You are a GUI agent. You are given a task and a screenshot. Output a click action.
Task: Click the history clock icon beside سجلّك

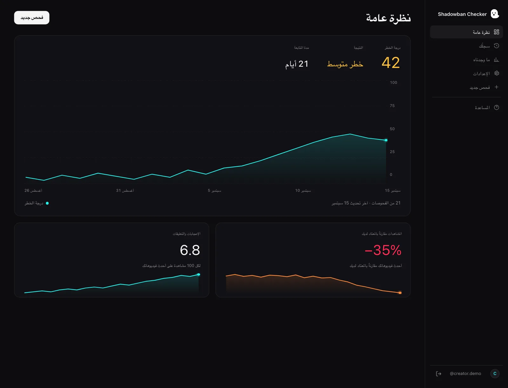(x=497, y=46)
